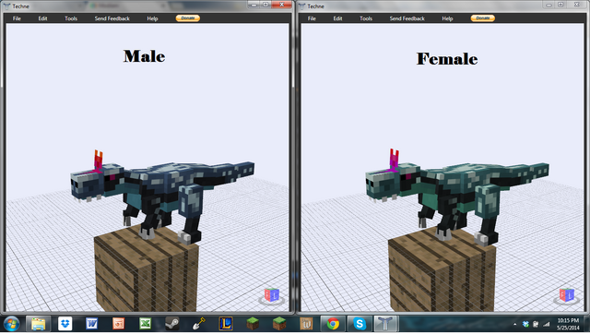Image resolution: width=590 pixels, height=334 pixels.
Task: Open first Minecraft grass block icon
Action: (x=253, y=324)
